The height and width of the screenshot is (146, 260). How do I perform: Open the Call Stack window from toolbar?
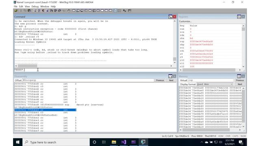coord(94,11)
